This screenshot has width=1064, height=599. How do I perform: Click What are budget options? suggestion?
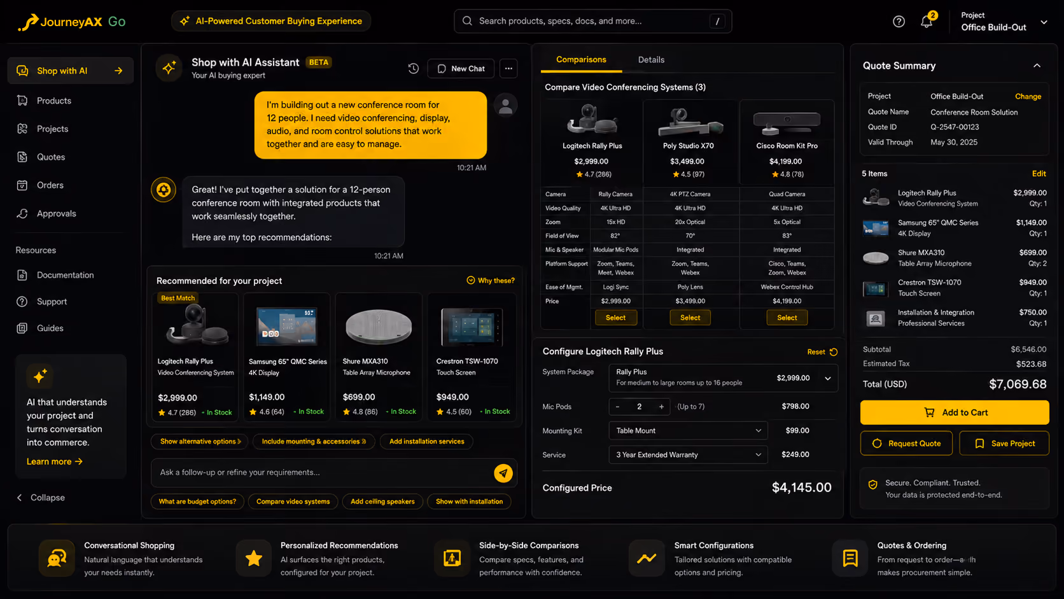point(197,502)
